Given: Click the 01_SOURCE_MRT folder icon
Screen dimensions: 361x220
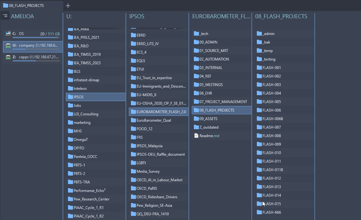Looking at the screenshot, I should tap(196, 50).
